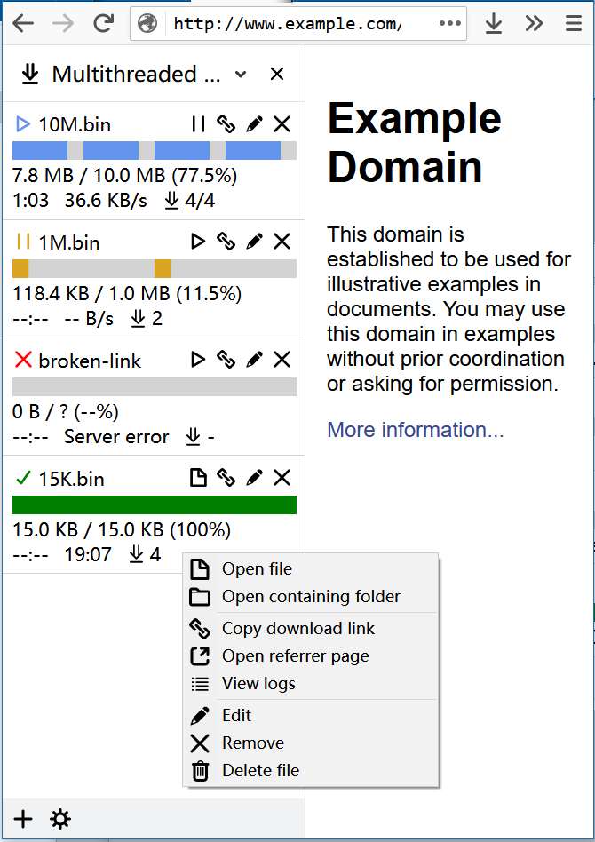Select the 15K.bin file name
This screenshot has height=842, width=595.
click(x=71, y=479)
